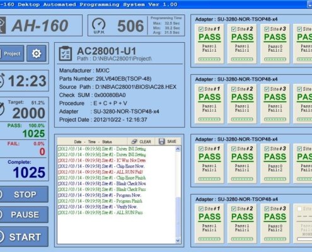
Task: Toggle Site #3 checkbox in second adapter group
Action: click(x=267, y=89)
